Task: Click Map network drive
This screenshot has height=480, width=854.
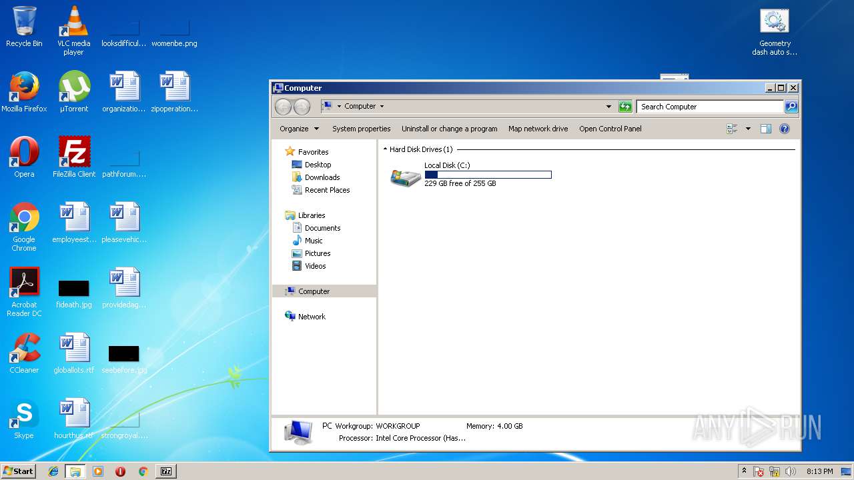Action: [x=538, y=129]
